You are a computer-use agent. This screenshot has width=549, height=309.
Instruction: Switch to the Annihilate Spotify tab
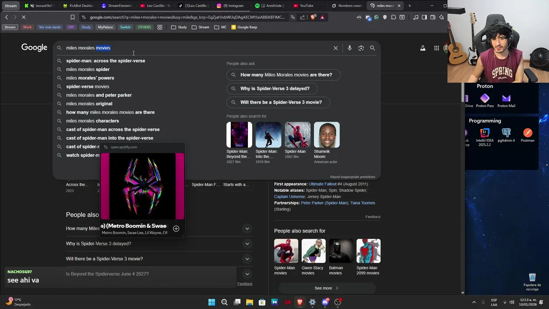pos(269,6)
